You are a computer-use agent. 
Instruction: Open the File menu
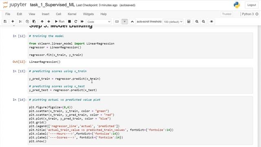tap(8, 14)
